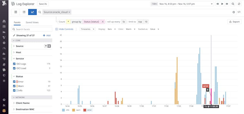Open the code editor toggle icon
244x114 pixels.
coord(239,12)
